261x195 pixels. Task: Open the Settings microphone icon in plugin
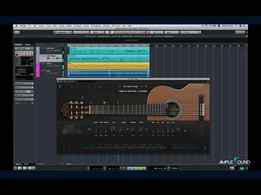click(101, 87)
